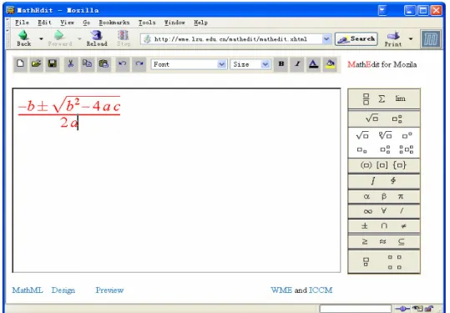Redo the last undone edit
The image size is (450, 313).
(139, 63)
